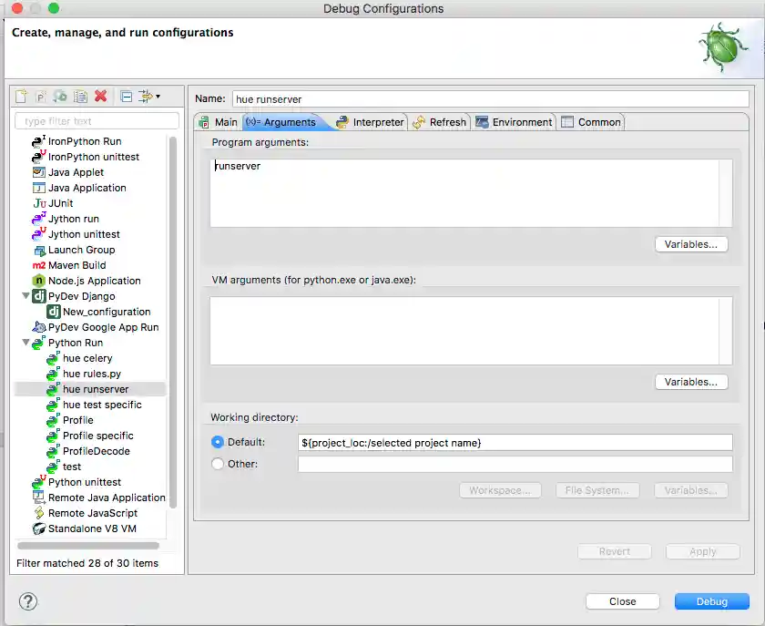This screenshot has width=765, height=626.
Task: Open the filter toolbar dropdown arrow
Action: click(x=158, y=97)
